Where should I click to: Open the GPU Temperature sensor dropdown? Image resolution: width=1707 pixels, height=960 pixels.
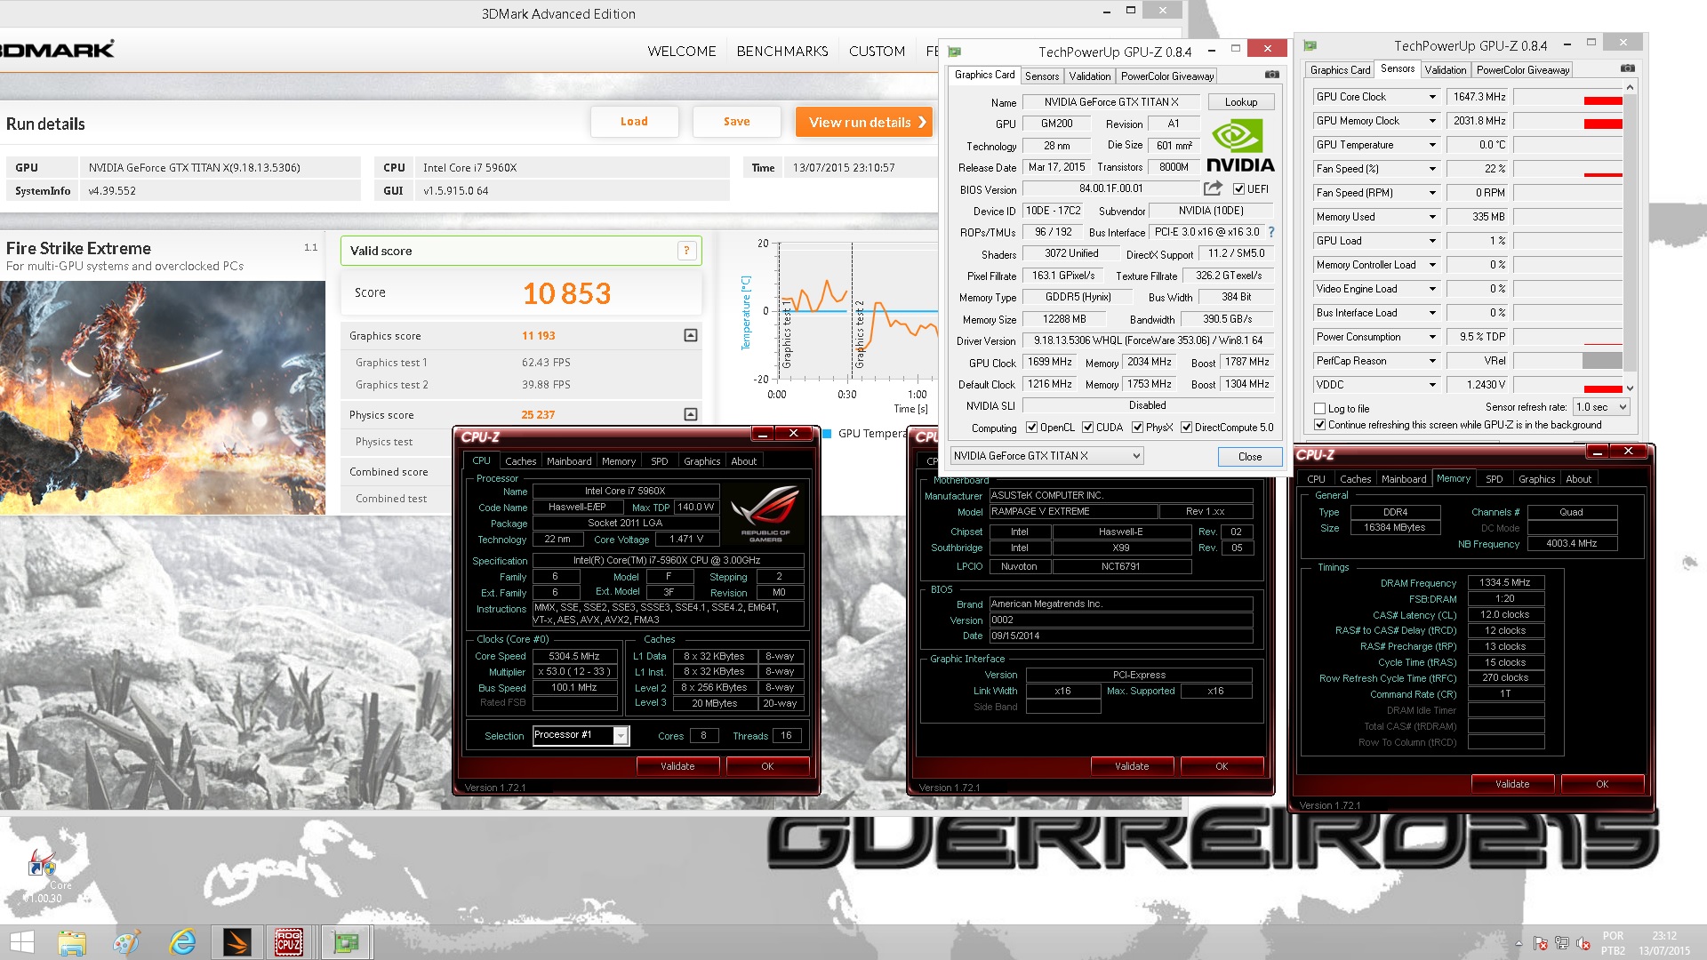(1432, 145)
